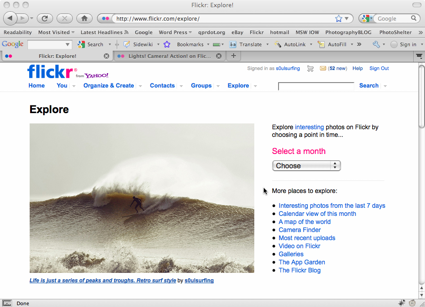Screen dimensions: 425x307
Task: Click the Flickr search input field
Action: coord(316,86)
